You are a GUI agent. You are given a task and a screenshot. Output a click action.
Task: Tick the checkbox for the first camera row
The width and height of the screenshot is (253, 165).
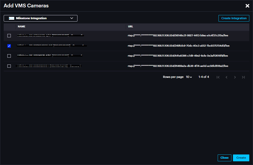point(9,36)
